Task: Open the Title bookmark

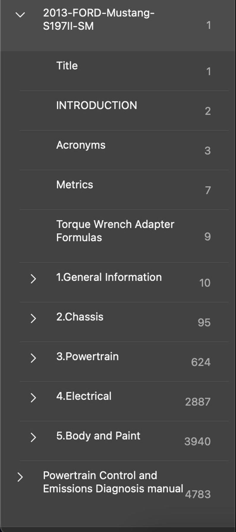Action: pos(67,66)
